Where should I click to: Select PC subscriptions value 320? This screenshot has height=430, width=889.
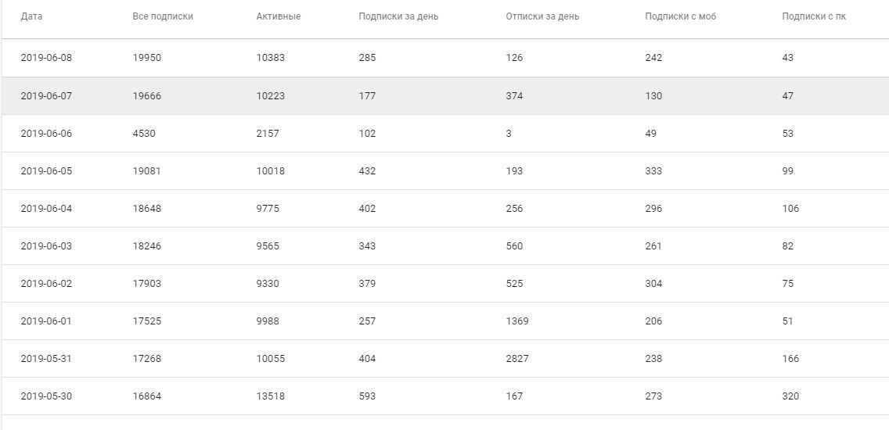790,396
